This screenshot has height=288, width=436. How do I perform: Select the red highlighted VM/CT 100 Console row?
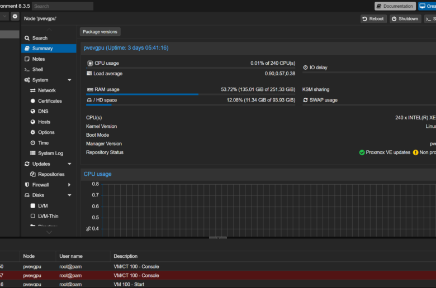coord(218,276)
